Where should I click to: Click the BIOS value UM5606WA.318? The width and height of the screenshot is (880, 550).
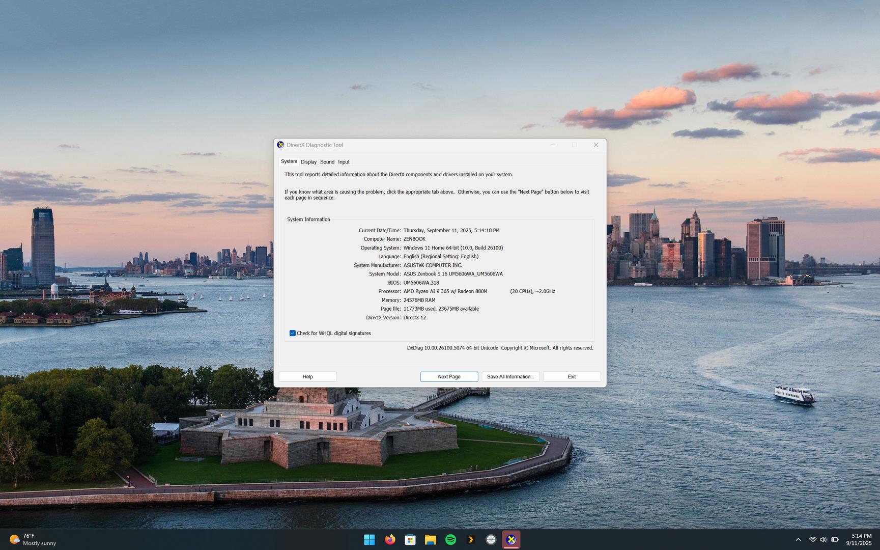421,283
